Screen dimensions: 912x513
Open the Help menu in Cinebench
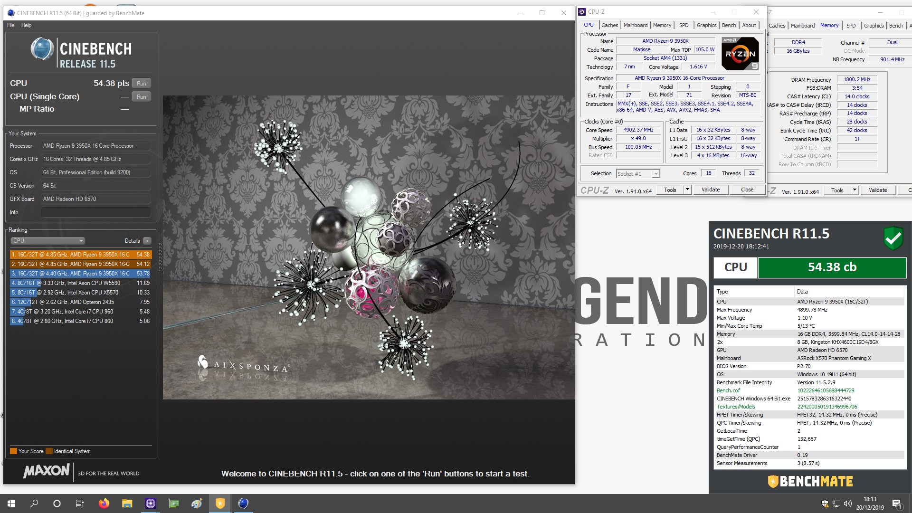click(x=27, y=25)
